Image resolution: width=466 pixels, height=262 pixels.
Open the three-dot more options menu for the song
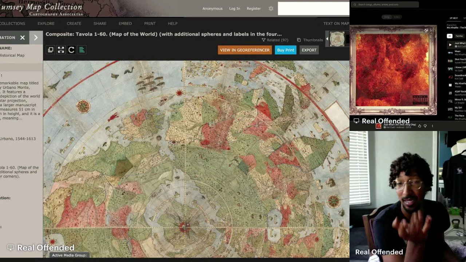click(x=433, y=126)
